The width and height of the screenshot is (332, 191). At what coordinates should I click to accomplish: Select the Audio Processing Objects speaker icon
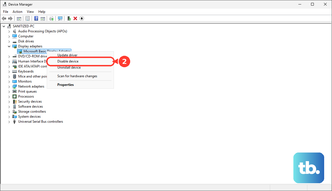(x=14, y=31)
